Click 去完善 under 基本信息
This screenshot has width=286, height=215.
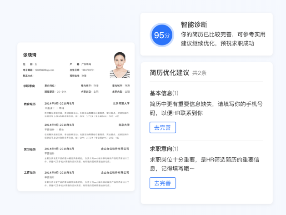click(162, 127)
